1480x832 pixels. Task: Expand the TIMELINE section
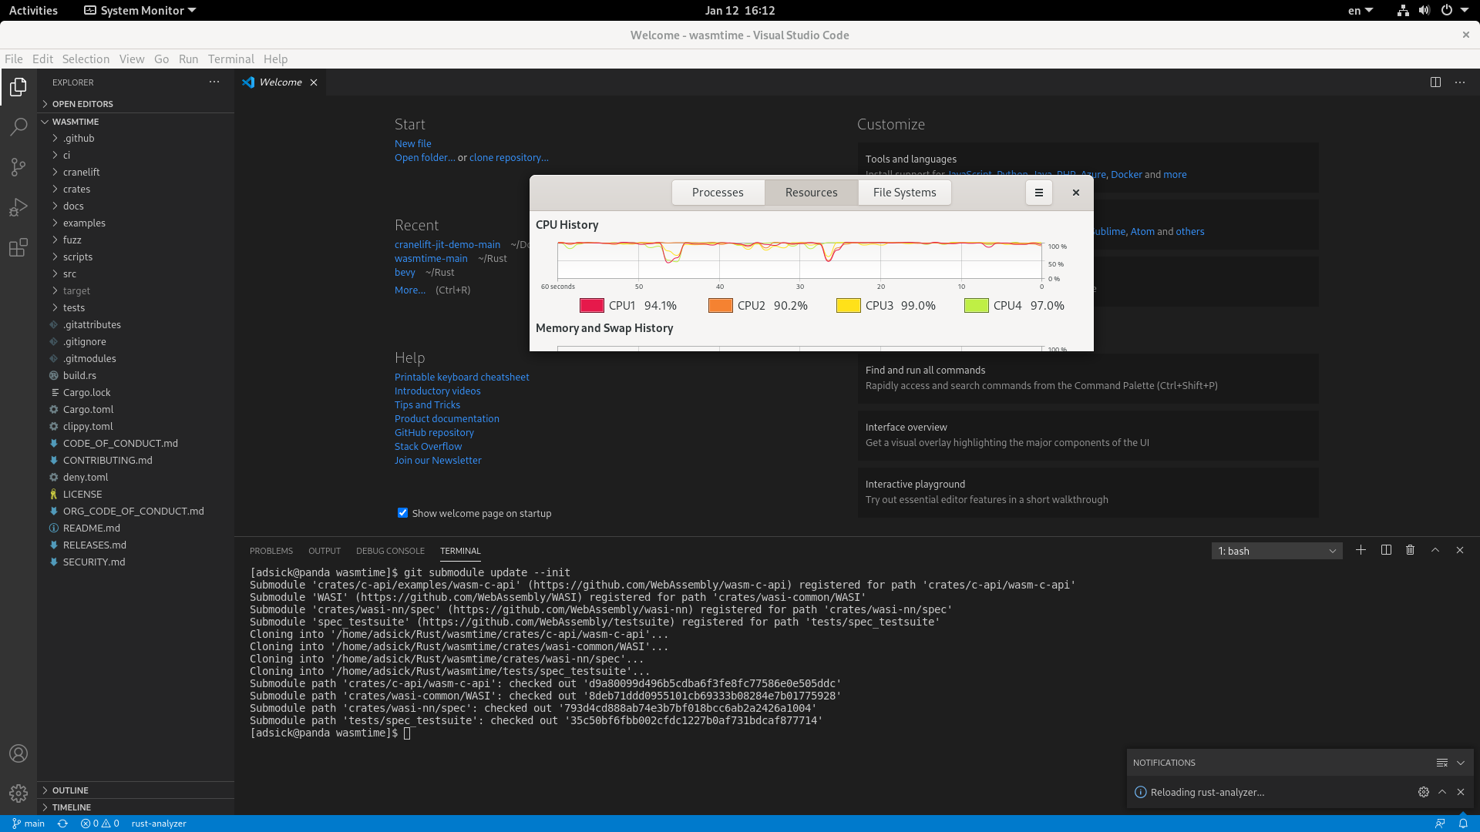coord(136,807)
